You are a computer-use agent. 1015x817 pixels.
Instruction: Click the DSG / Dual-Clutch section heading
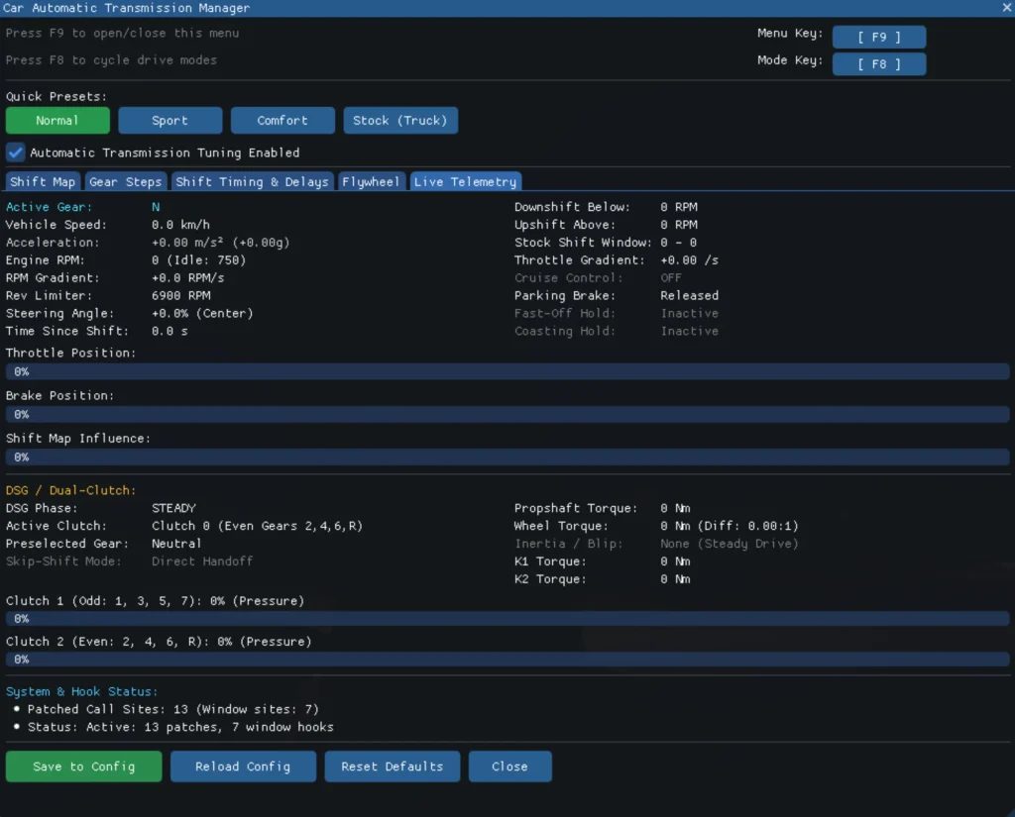coord(71,490)
